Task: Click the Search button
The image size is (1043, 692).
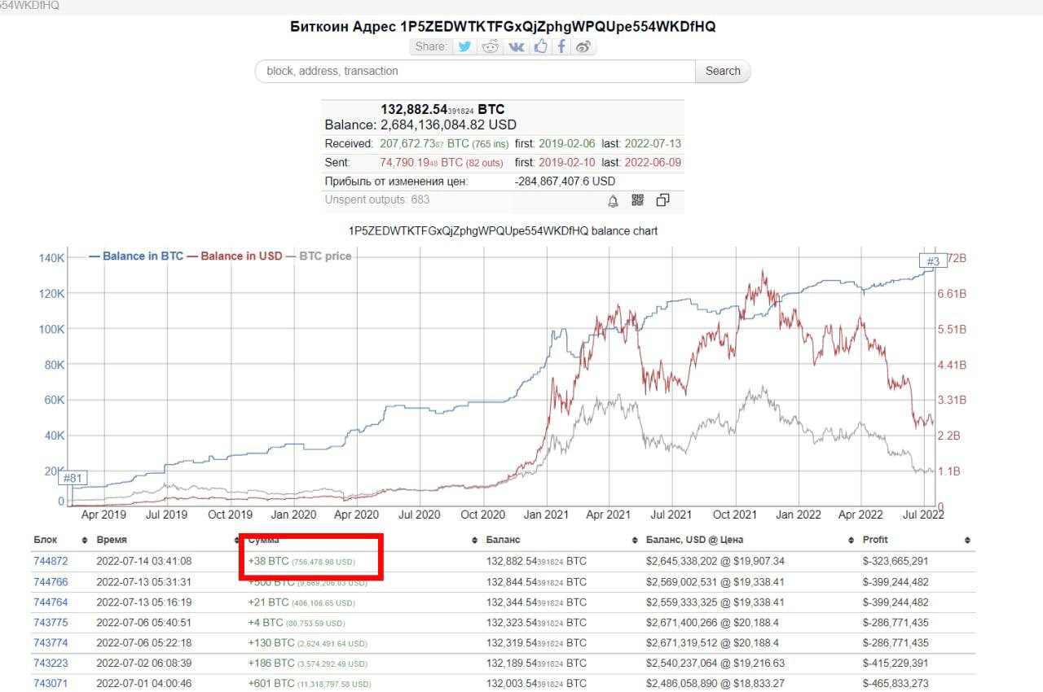Action: (x=723, y=71)
